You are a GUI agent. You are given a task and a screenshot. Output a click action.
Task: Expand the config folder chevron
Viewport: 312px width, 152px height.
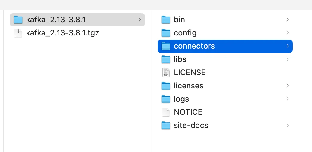[288, 33]
